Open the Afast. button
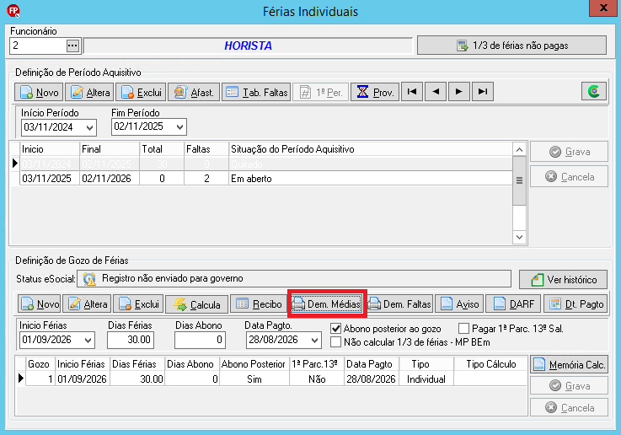This screenshot has width=621, height=435. coord(194,92)
